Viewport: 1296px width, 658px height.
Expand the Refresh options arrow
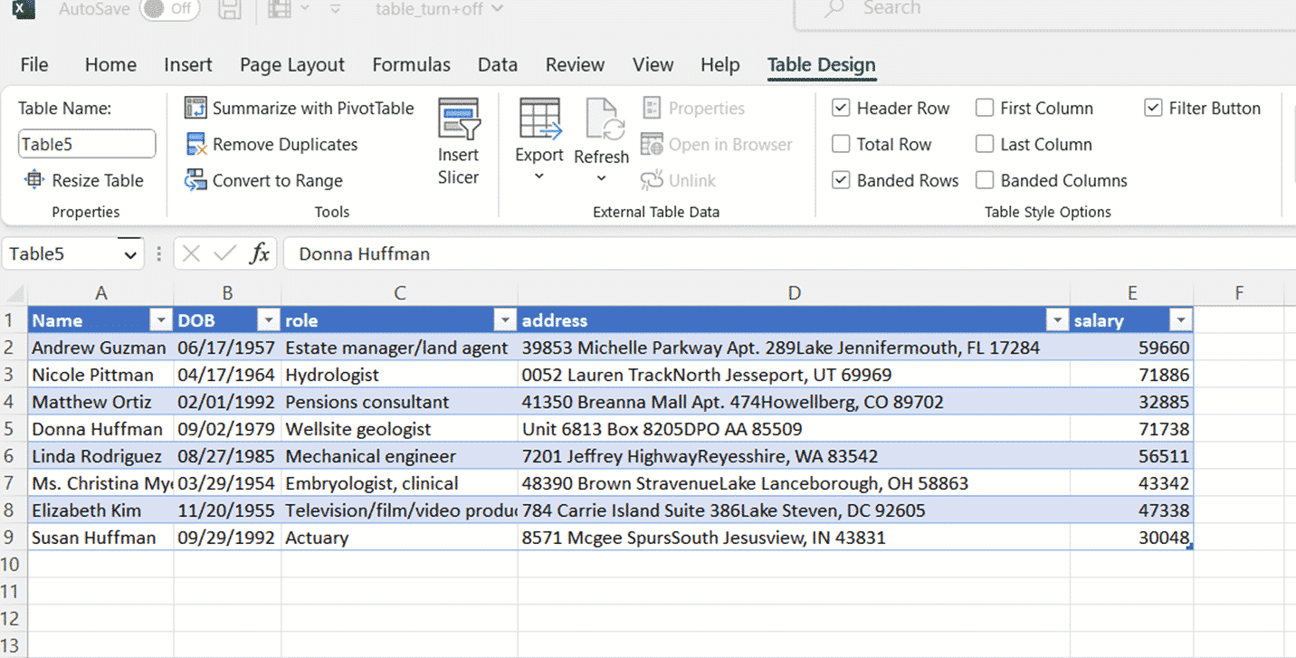point(601,179)
